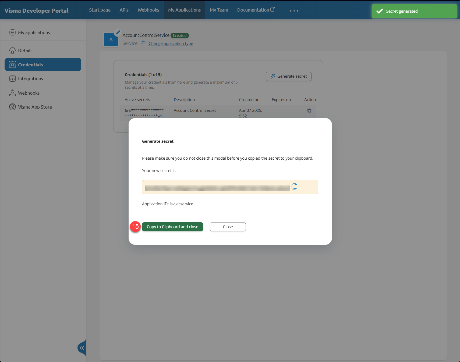Open the three-dots overflow menu in navbar
Viewport: 460px width, 362px height.
point(294,11)
